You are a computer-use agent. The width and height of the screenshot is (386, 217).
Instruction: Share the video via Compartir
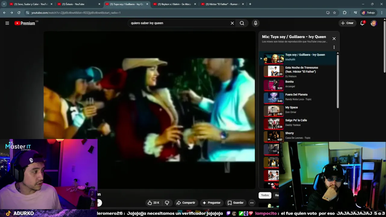[x=186, y=203]
